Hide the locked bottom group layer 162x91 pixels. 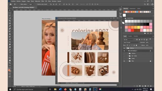coord(124,61)
